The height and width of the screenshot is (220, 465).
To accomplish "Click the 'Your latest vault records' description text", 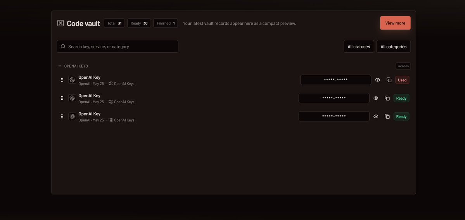I will pos(239,23).
